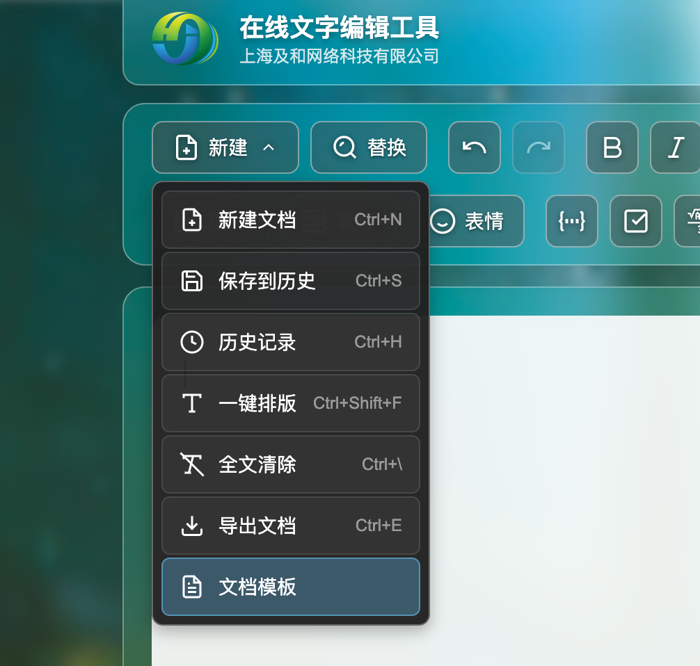The height and width of the screenshot is (666, 700).
Task: Click the crossed-out T clear-format icon
Action: click(x=192, y=464)
